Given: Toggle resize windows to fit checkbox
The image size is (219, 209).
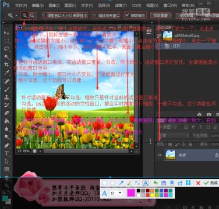Looking at the screenshot, I should (x=44, y=16).
